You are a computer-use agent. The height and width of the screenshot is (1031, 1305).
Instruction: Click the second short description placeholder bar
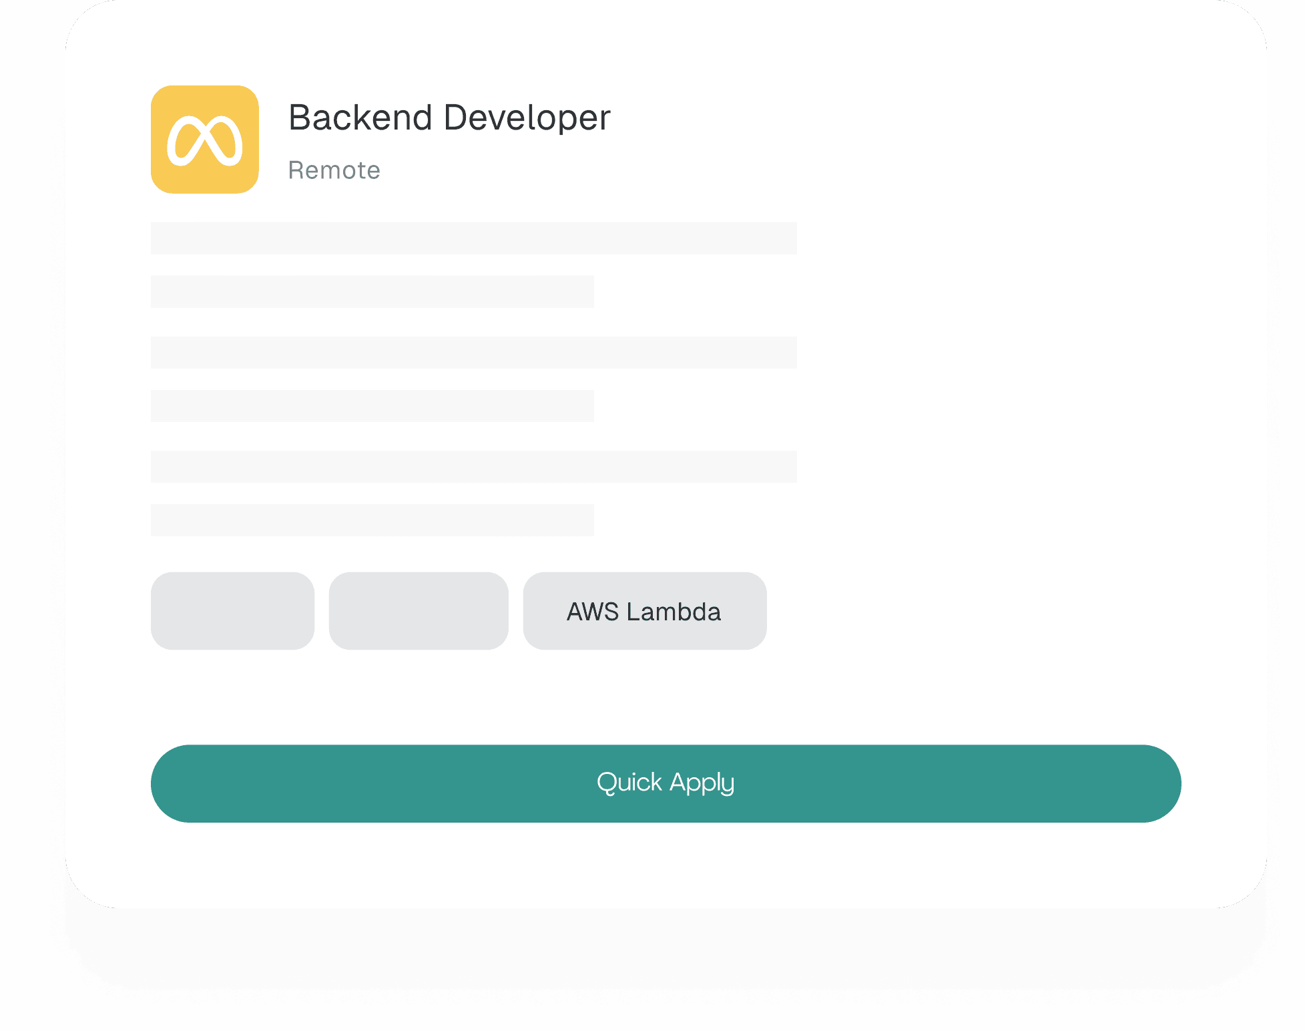[372, 406]
